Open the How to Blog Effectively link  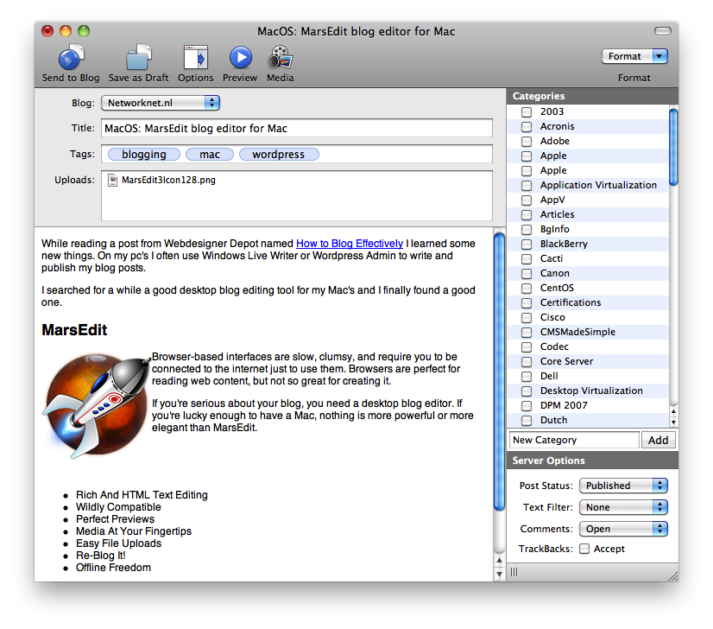click(x=350, y=244)
